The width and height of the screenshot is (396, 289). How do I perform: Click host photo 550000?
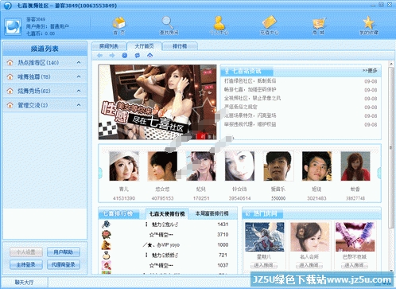[278, 166]
